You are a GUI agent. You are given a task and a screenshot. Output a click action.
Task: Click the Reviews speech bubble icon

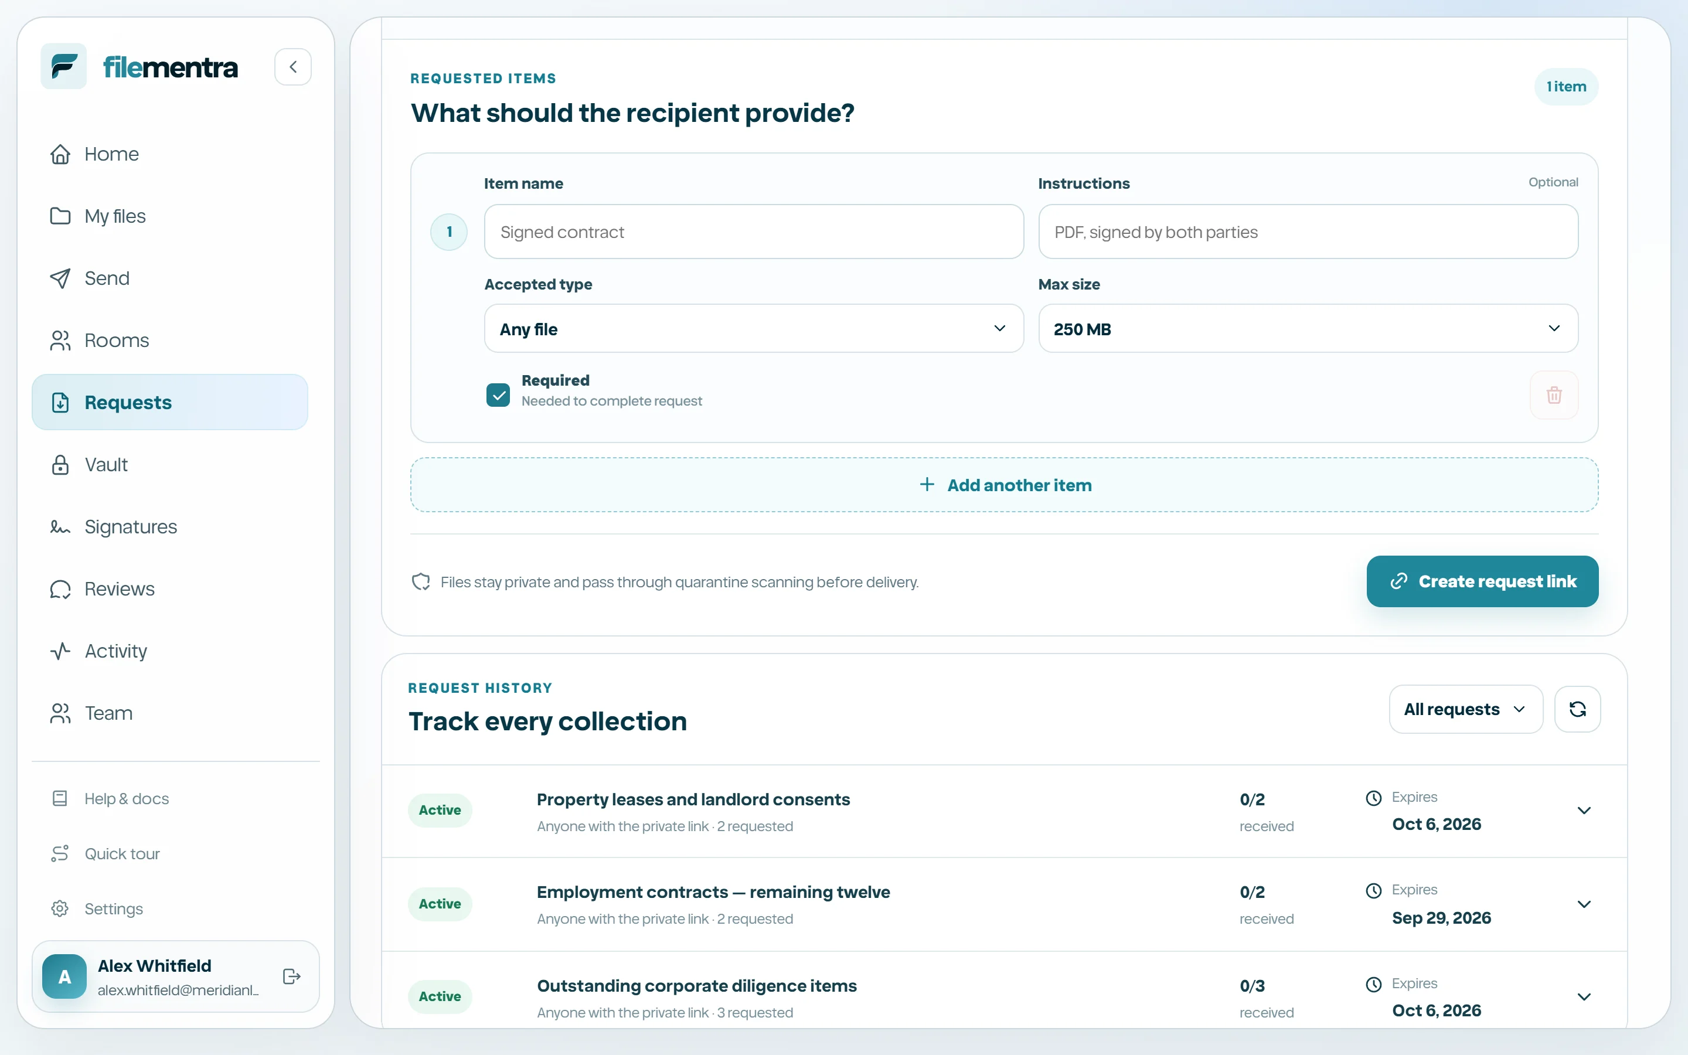pos(61,589)
